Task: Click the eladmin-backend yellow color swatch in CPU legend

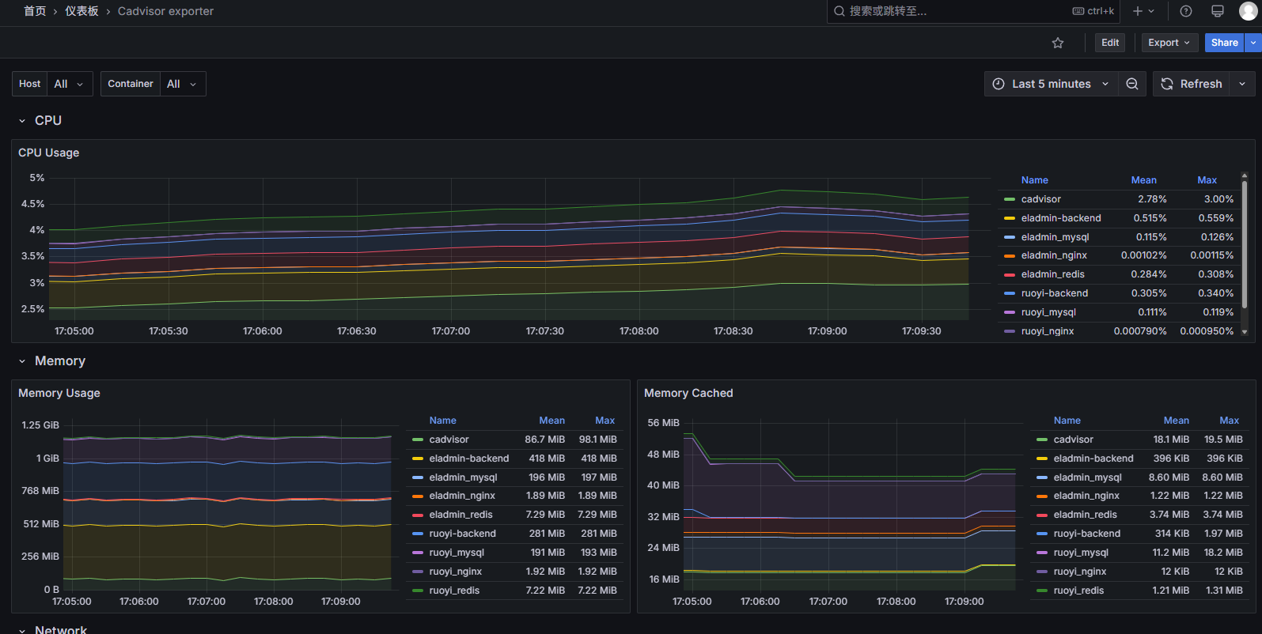Action: pos(1009,218)
